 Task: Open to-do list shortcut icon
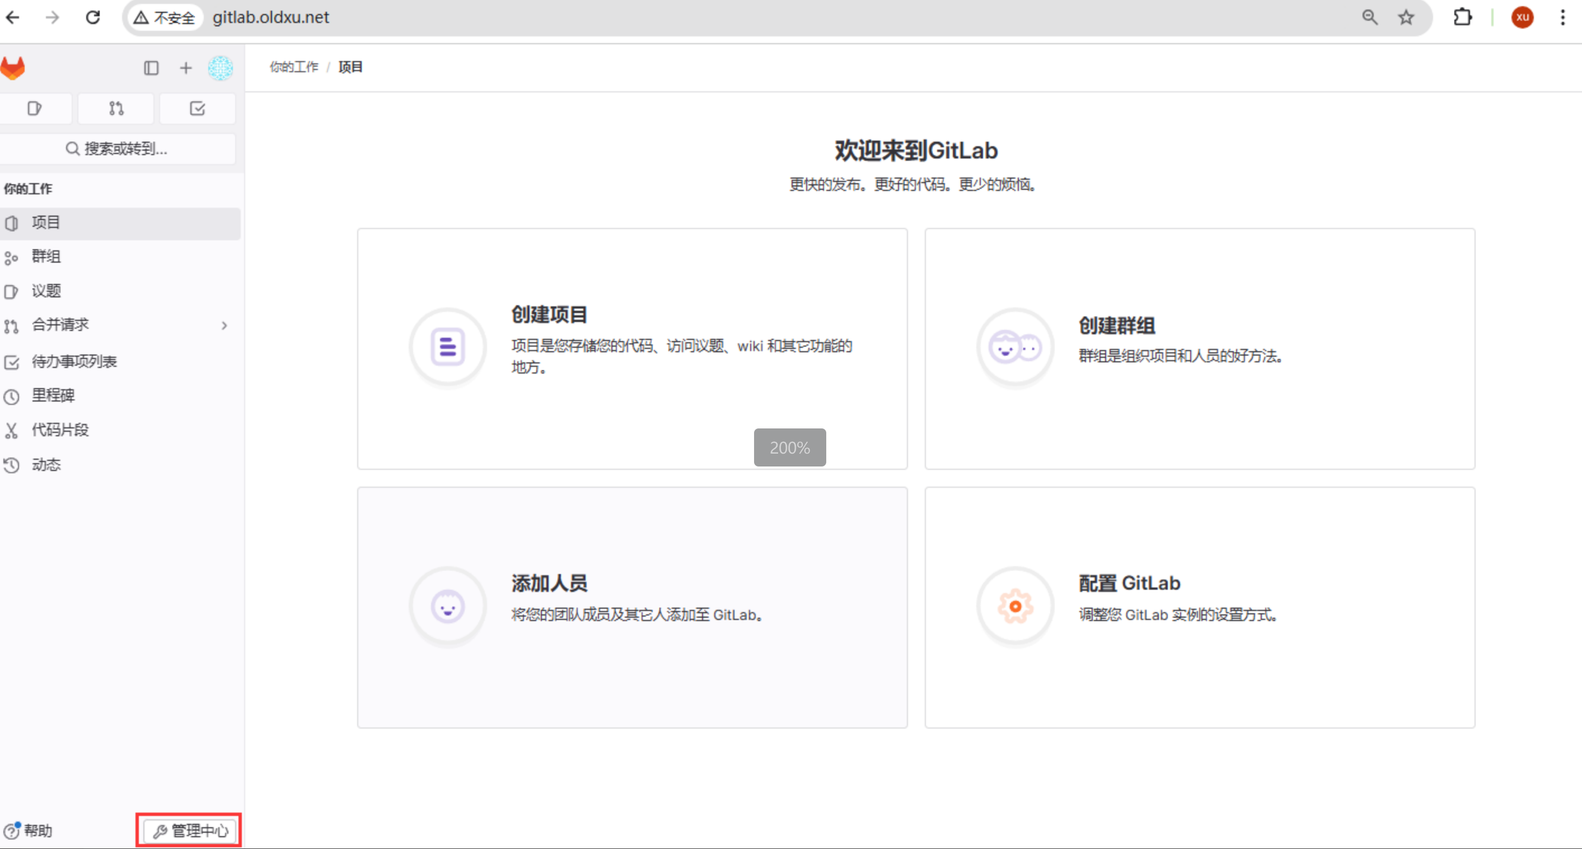coord(197,109)
